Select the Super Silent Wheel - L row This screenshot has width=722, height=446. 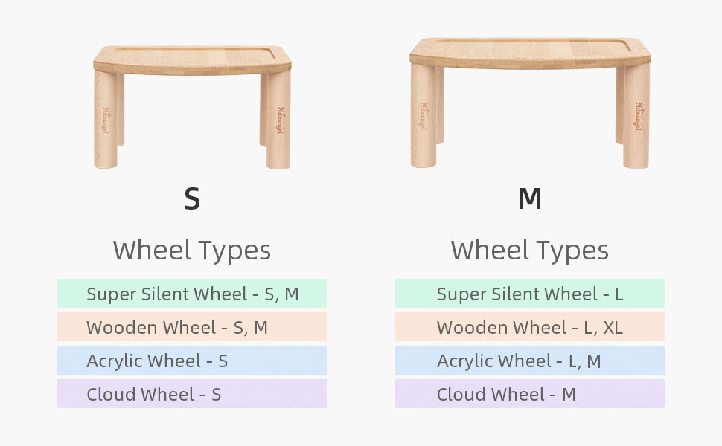(x=529, y=294)
